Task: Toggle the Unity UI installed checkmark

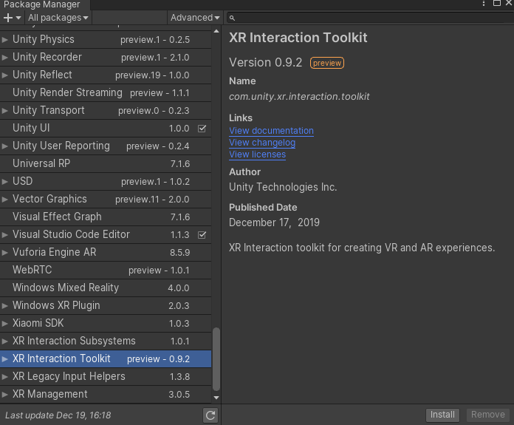Action: [x=202, y=129]
